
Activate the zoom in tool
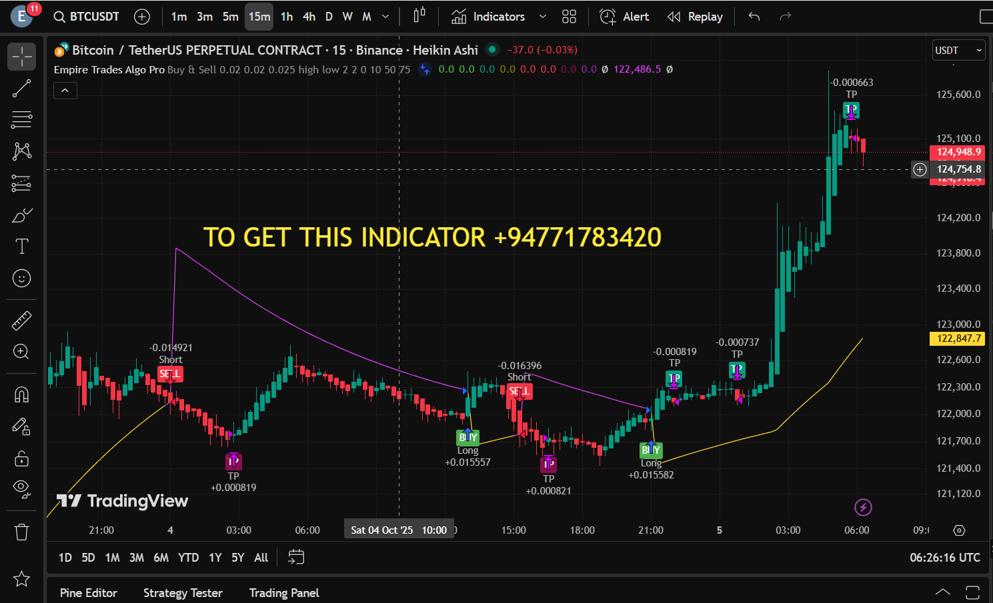[x=21, y=352]
